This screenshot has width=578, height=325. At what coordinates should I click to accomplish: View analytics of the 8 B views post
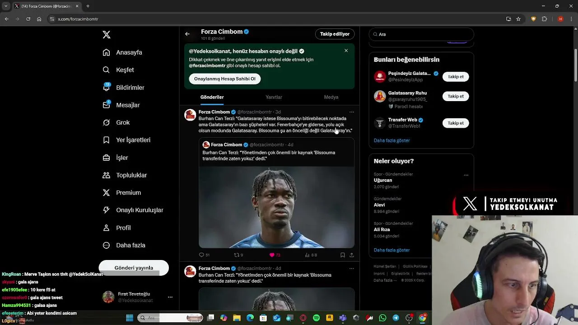(x=311, y=255)
